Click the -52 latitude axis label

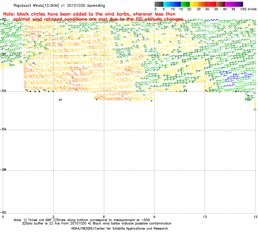[3, 54]
